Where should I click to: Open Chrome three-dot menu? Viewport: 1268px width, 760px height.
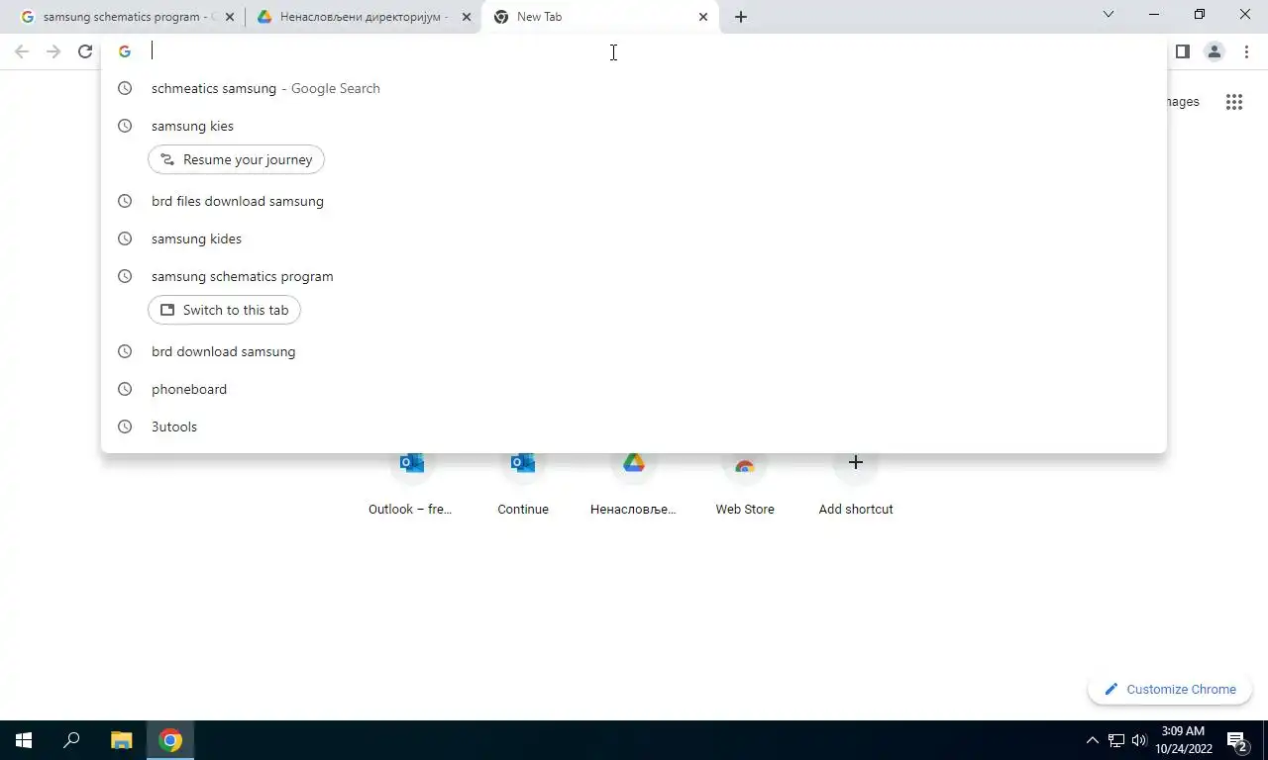1246,51
